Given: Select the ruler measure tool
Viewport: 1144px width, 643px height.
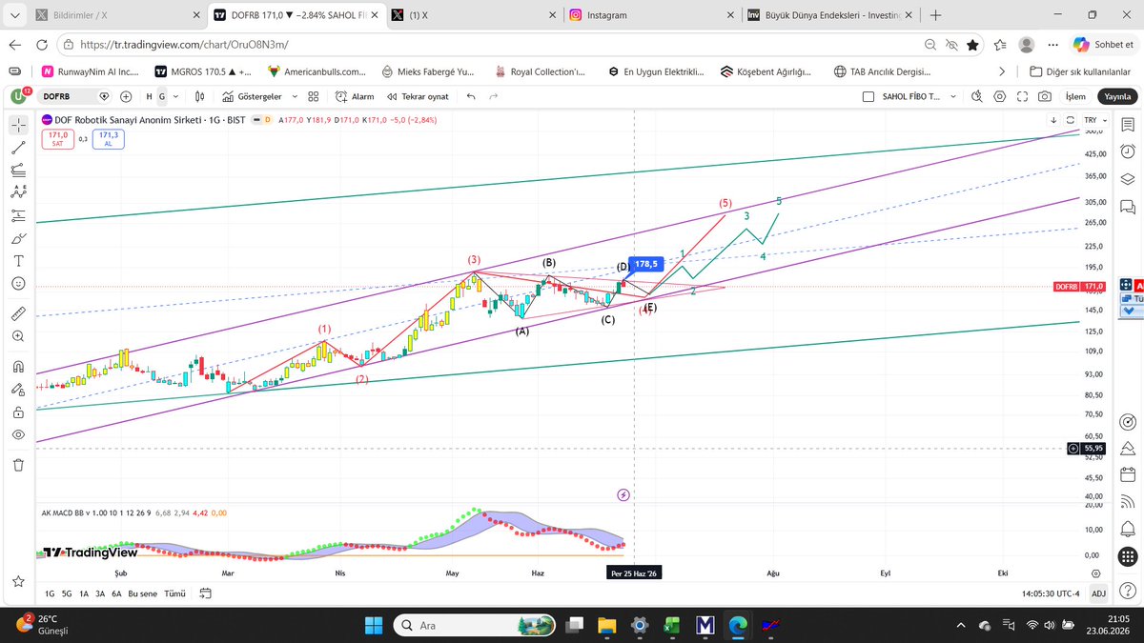Looking at the screenshot, I should pos(18,313).
